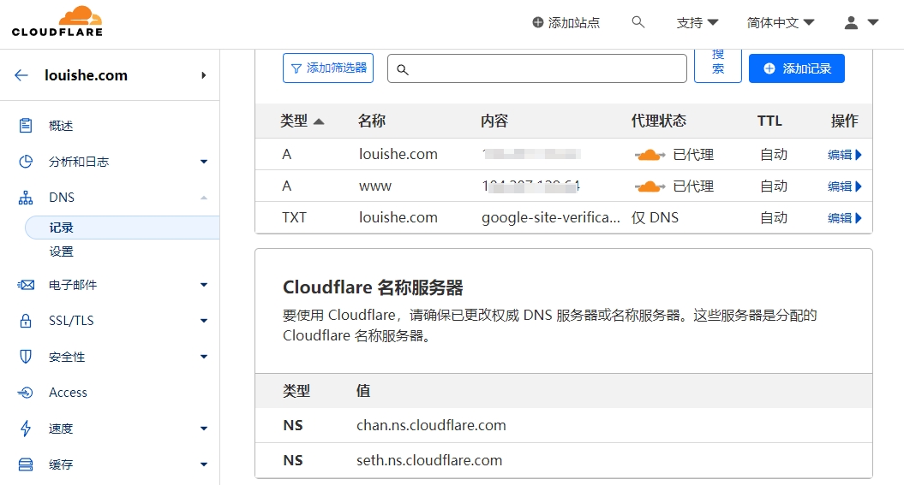This screenshot has width=904, height=485.
Task: Expand the louishe.com site selector arrow
Action: click(x=204, y=75)
